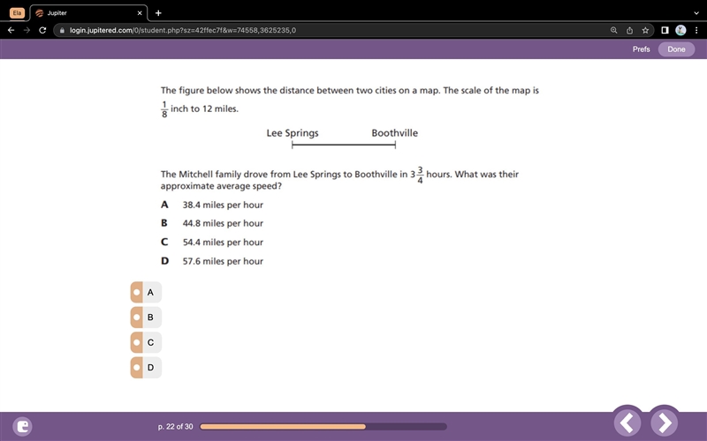Go to the previous question arrow
The height and width of the screenshot is (441, 707).
(x=627, y=422)
